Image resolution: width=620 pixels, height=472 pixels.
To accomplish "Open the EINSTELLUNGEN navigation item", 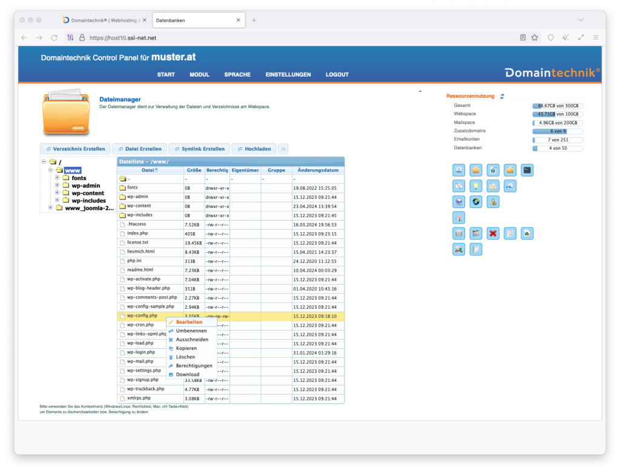I will [288, 75].
